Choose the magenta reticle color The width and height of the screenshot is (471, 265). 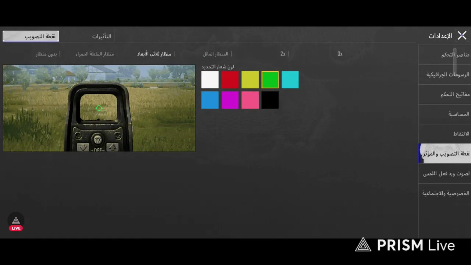230,100
